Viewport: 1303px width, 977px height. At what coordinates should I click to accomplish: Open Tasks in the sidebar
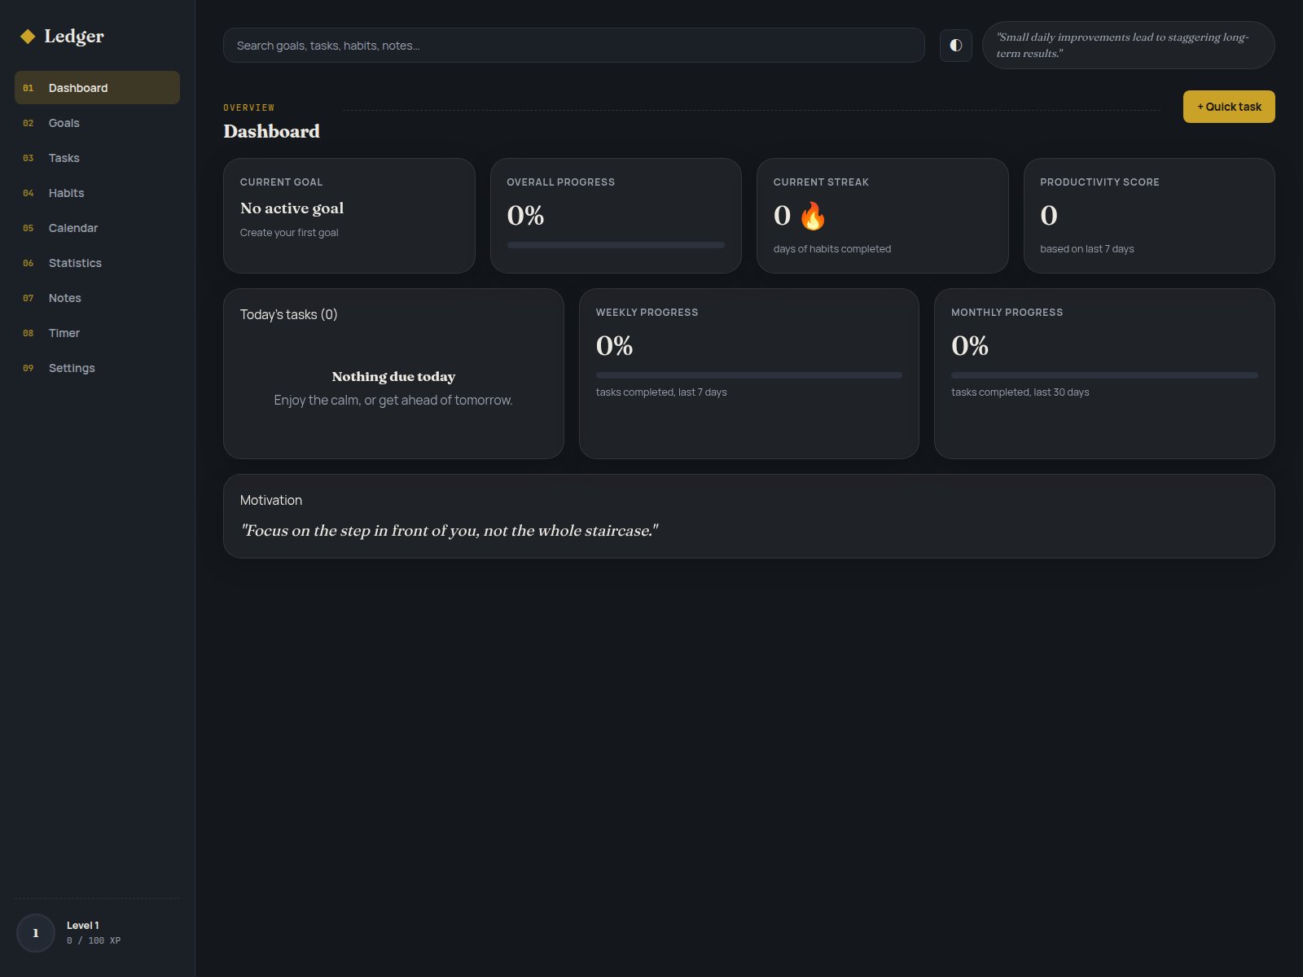coord(97,158)
